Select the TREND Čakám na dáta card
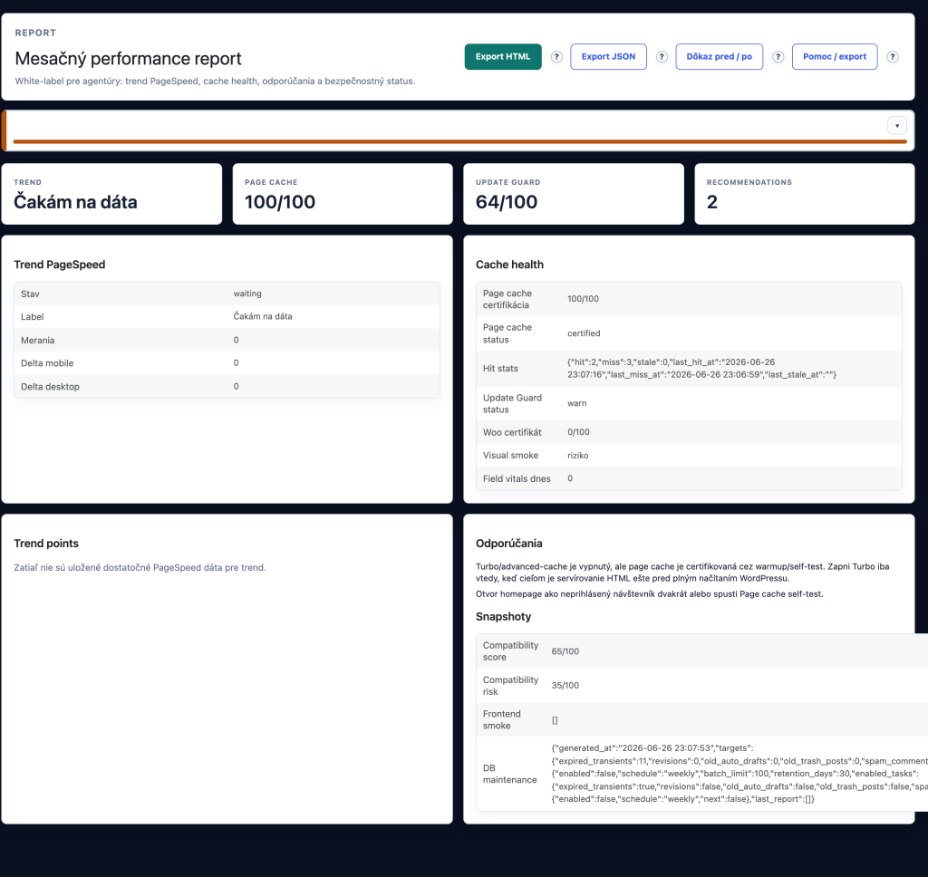 click(x=111, y=194)
